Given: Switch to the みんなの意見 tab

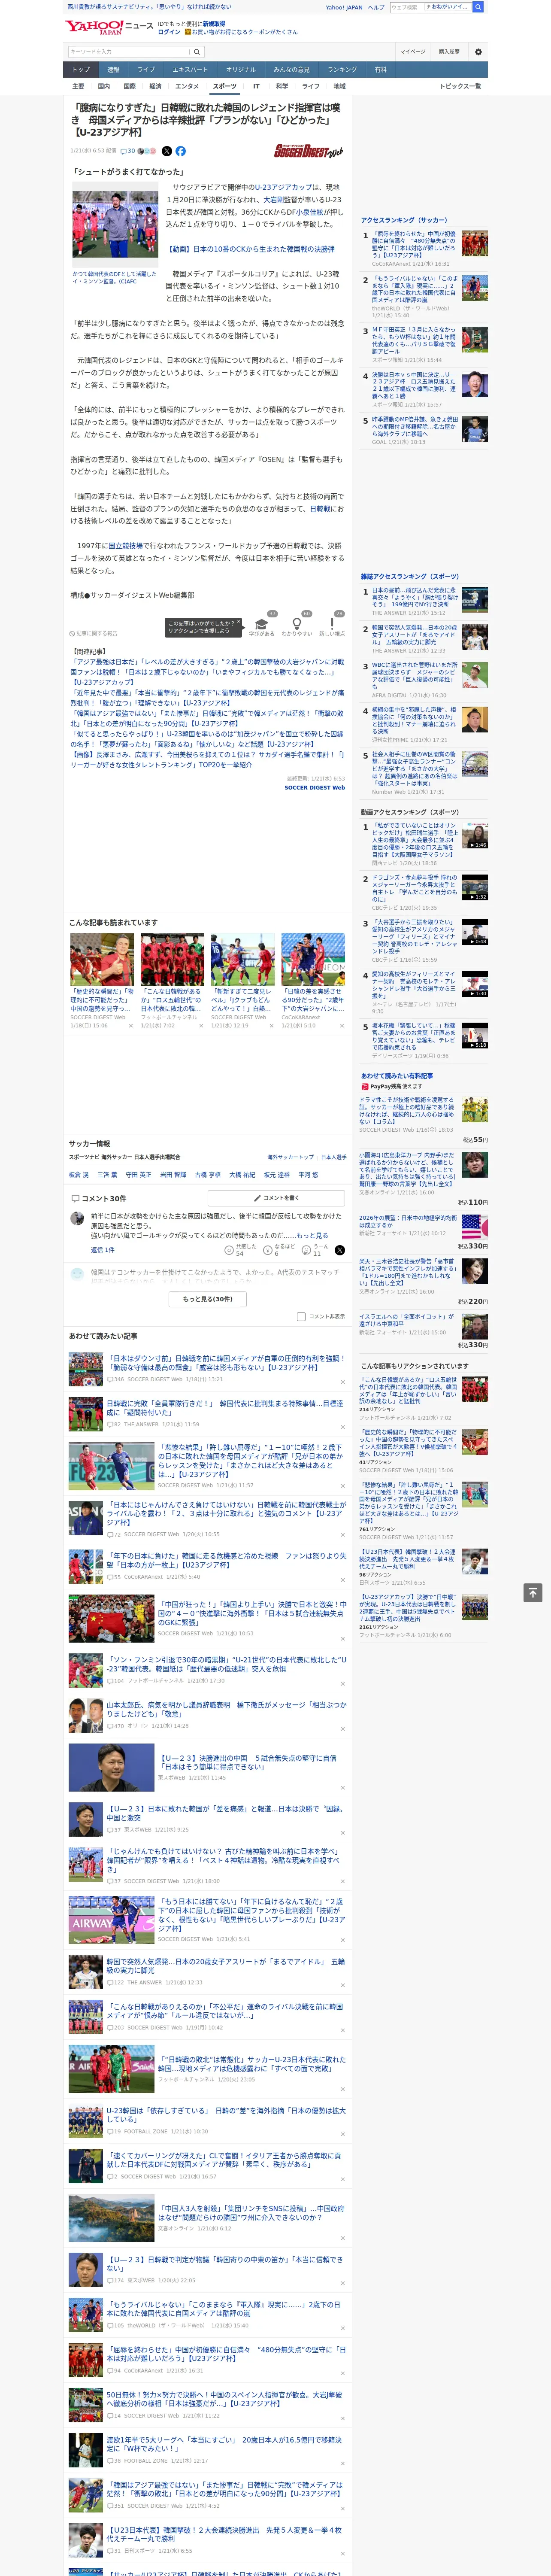Looking at the screenshot, I should pos(291,69).
